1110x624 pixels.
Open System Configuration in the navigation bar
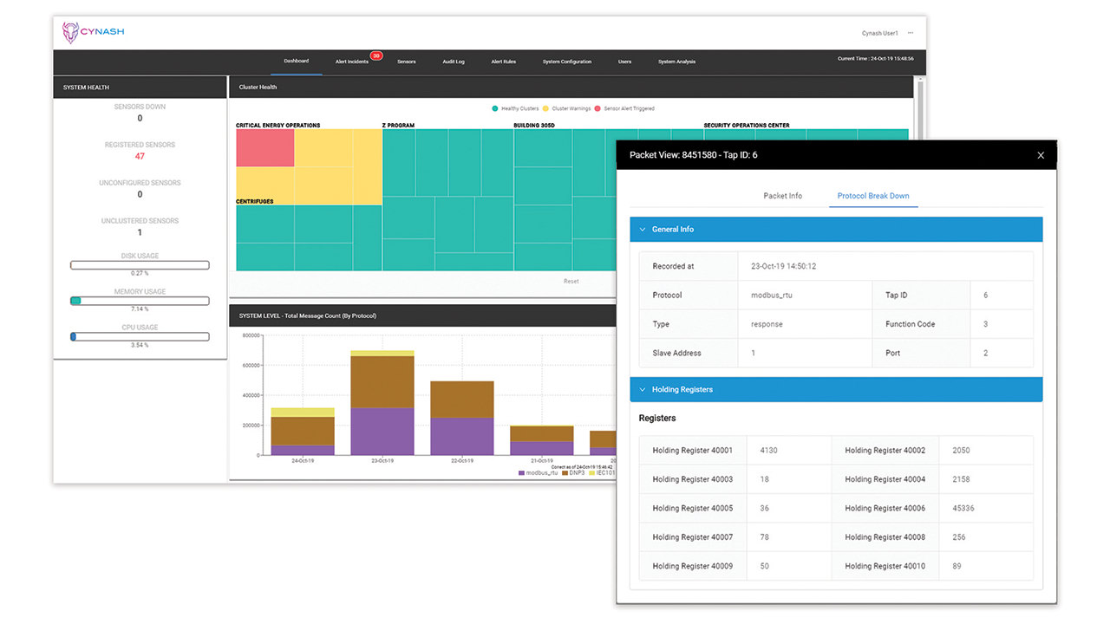coord(567,62)
